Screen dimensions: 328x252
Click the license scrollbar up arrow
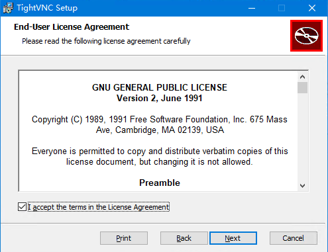click(302, 77)
